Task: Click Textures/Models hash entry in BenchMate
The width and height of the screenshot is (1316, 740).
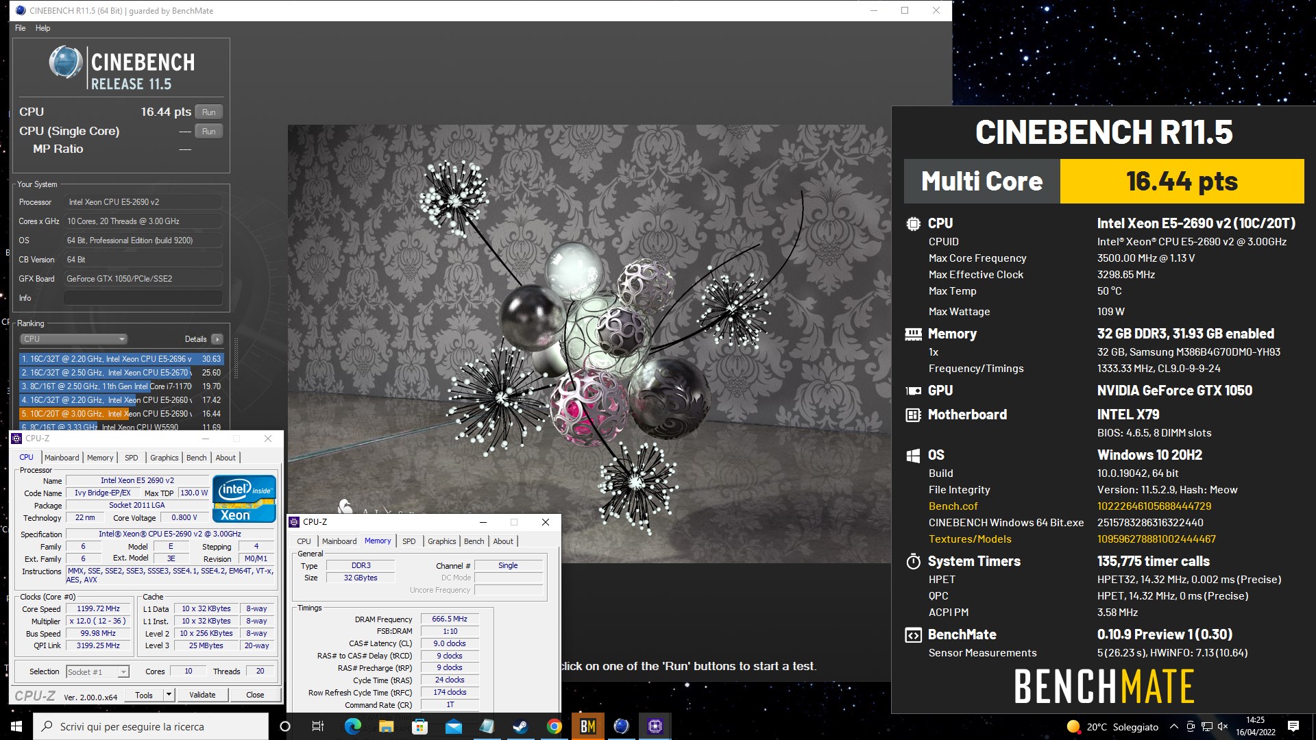Action: (1156, 539)
